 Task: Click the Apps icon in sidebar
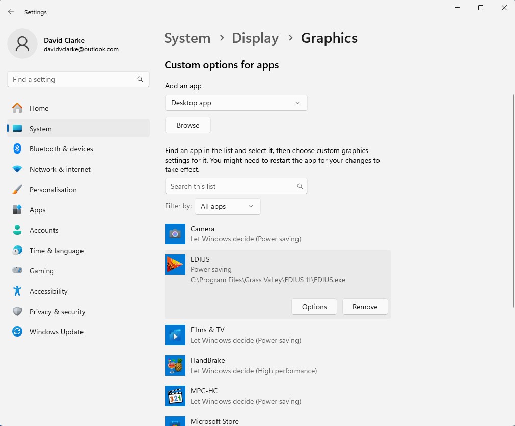coord(17,210)
